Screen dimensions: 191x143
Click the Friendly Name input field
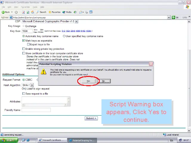coord(36,110)
